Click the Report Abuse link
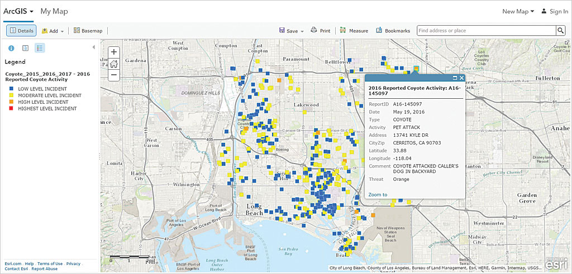Viewport: 572px width, 274px height. click(45, 268)
